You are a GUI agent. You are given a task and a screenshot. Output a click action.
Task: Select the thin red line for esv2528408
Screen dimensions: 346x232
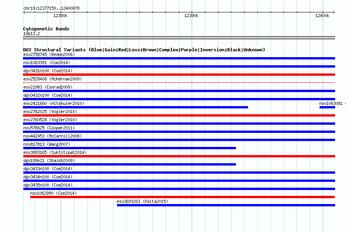[179, 83]
